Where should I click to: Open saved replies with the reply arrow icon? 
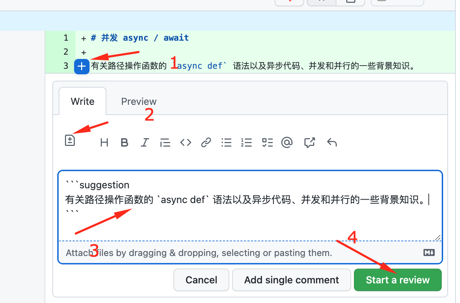332,142
